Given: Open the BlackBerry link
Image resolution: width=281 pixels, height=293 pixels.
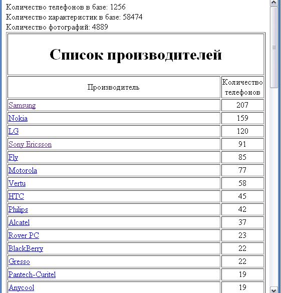Looking at the screenshot, I should [26, 248].
